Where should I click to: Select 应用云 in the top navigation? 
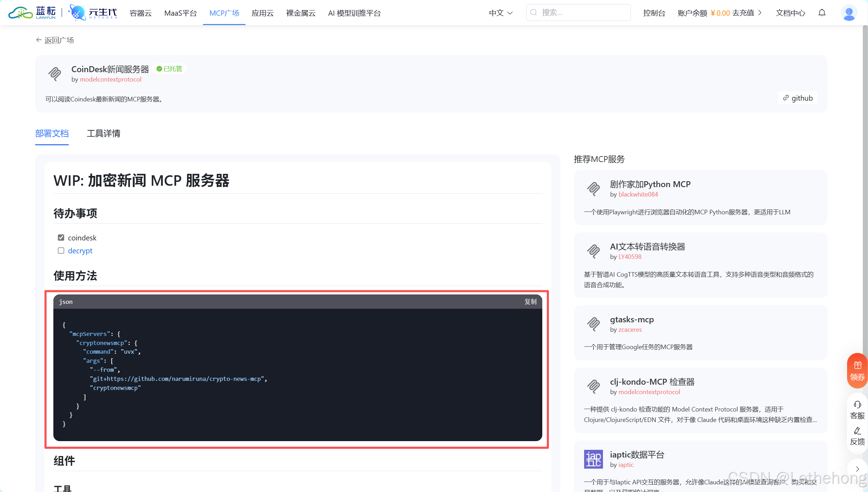263,13
